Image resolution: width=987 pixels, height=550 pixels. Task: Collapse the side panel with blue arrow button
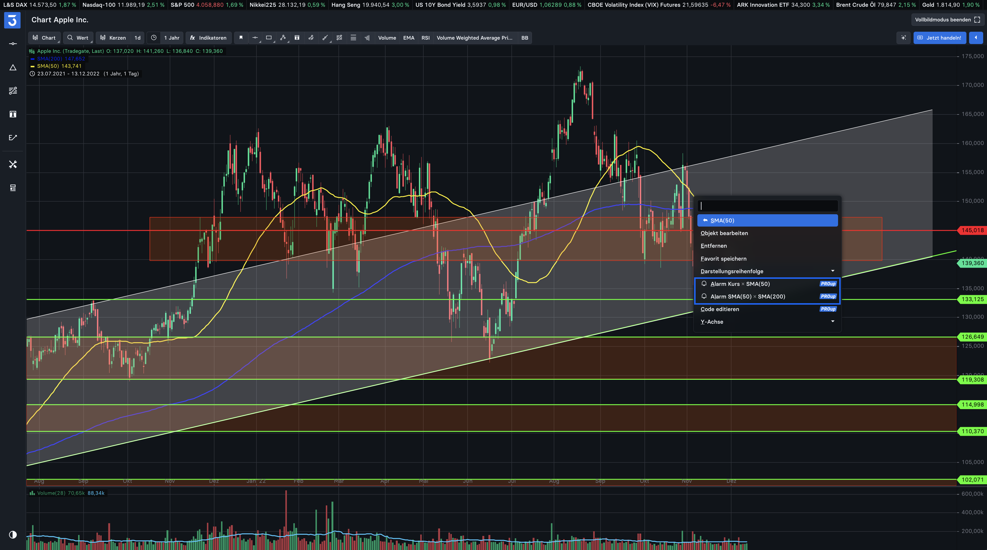point(976,38)
